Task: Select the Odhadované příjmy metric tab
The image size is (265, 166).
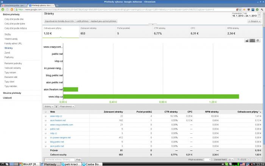Action: [x=61, y=32]
